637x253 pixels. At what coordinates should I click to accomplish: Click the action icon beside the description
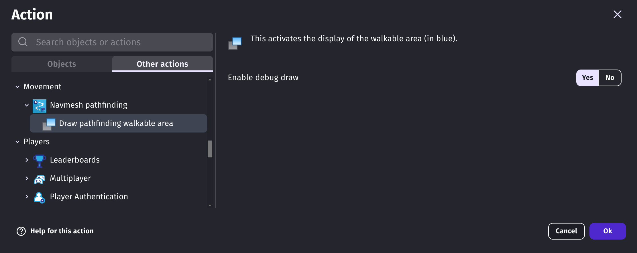click(235, 43)
